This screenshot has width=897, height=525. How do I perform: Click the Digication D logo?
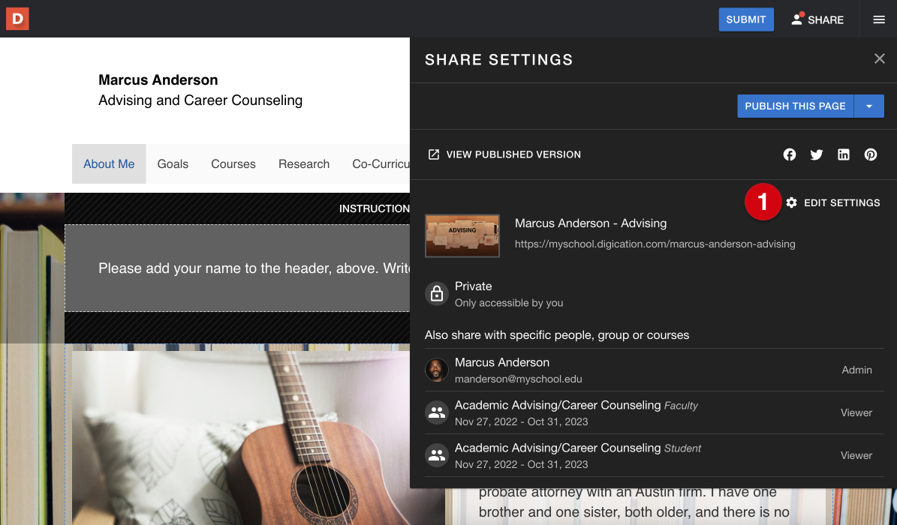click(17, 19)
